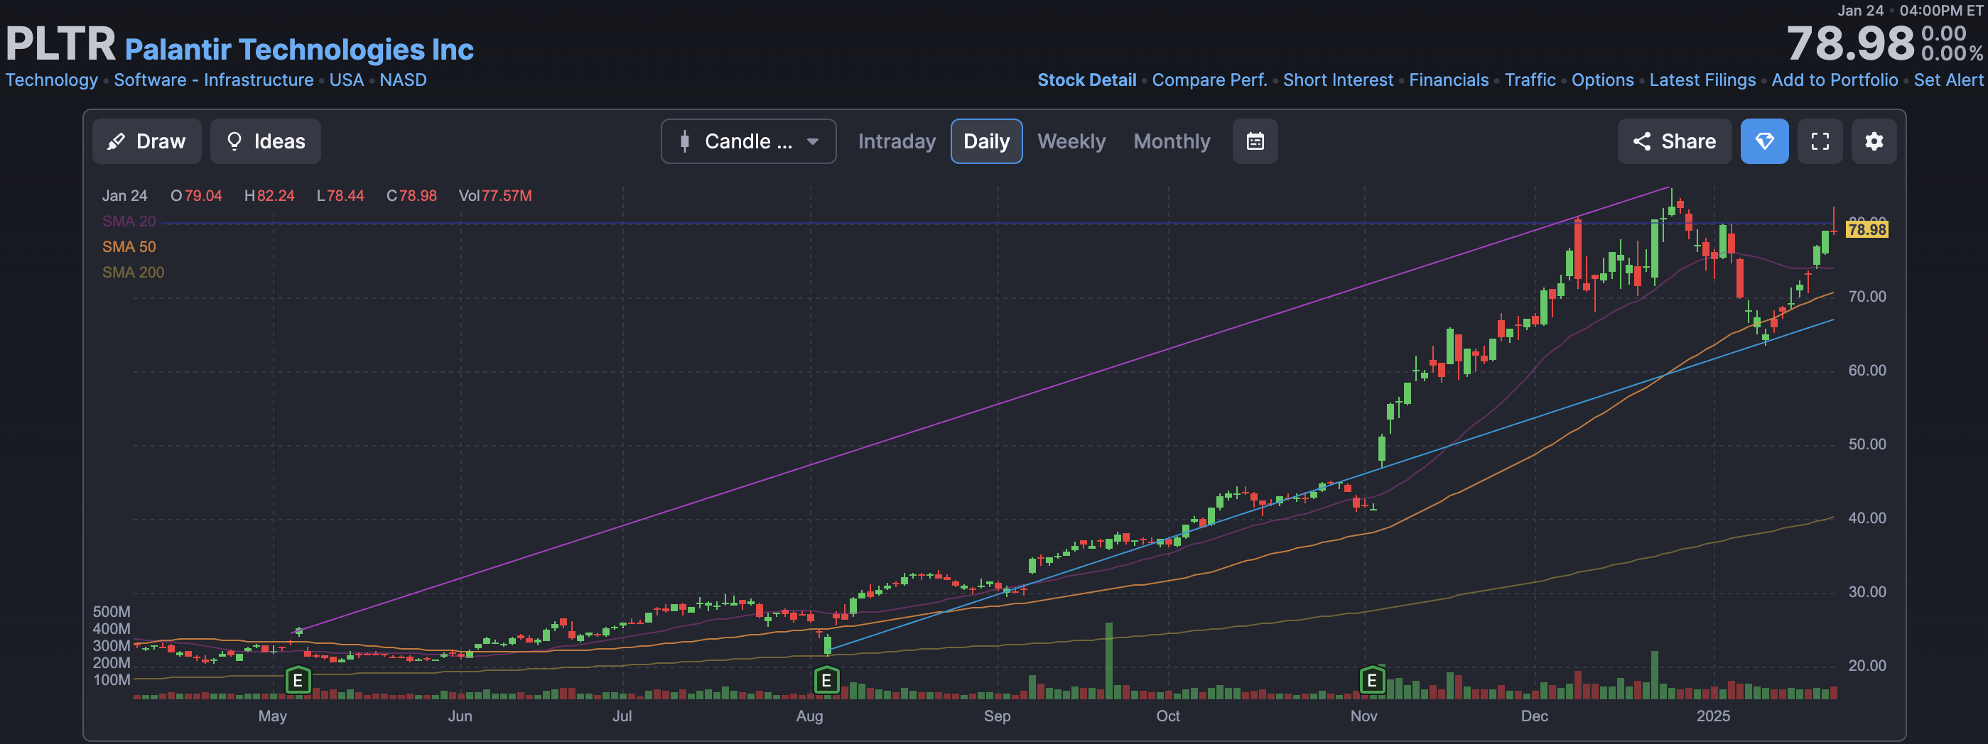The height and width of the screenshot is (744, 1988).
Task: Click the large 78.98 last price
Action: tap(1850, 44)
